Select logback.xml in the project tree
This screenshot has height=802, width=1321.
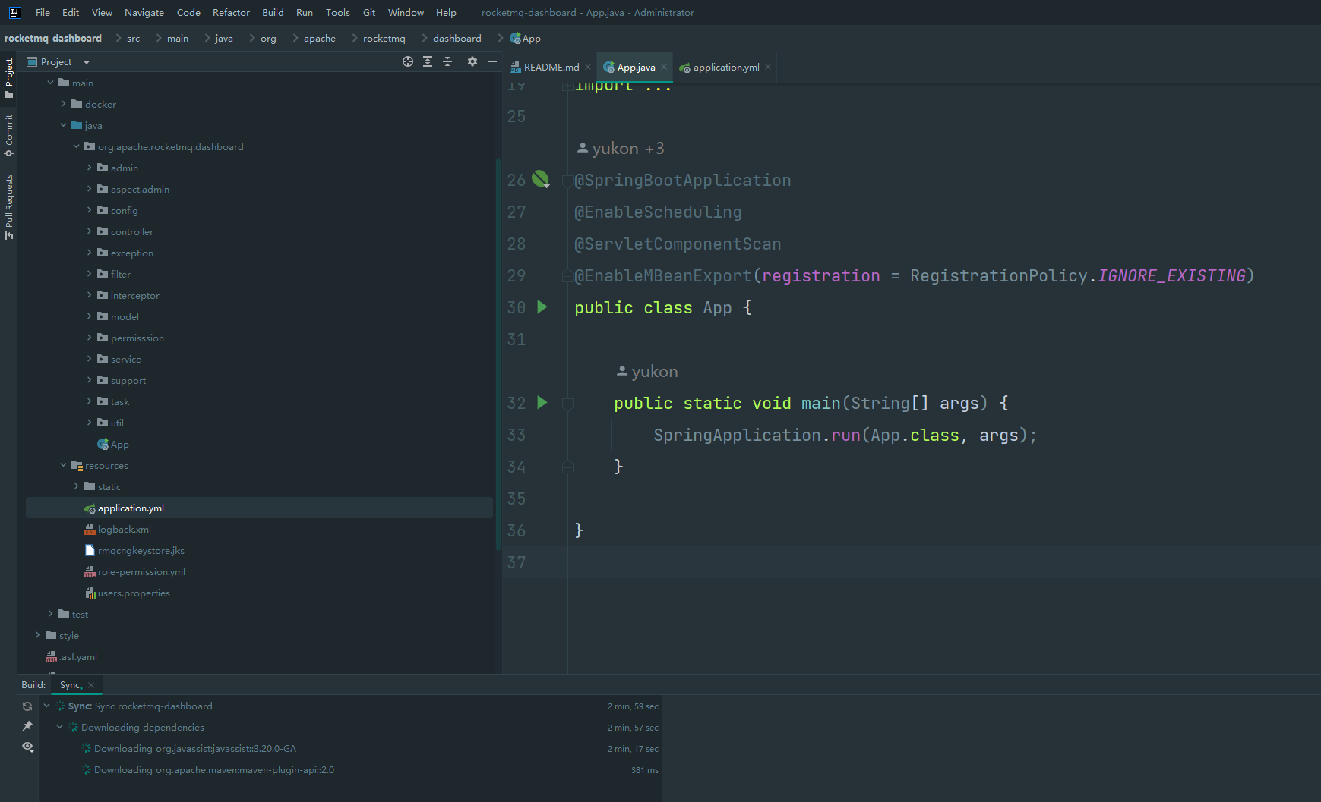[x=124, y=530]
